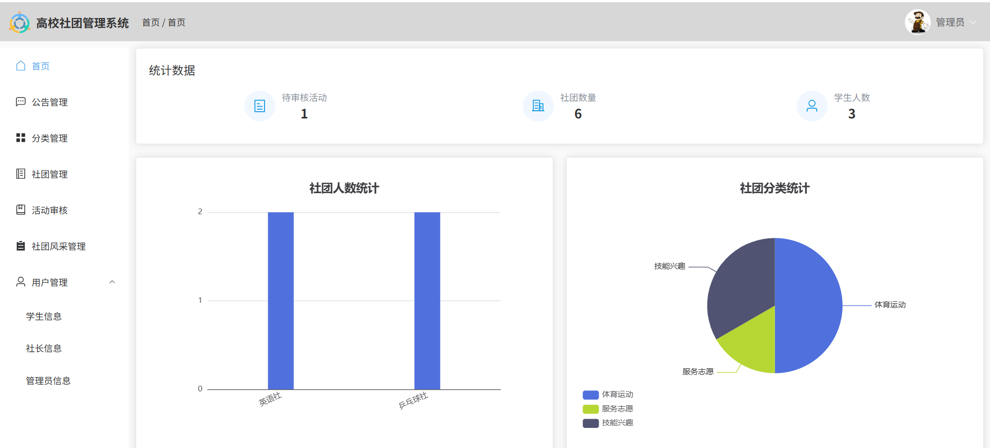Viewport: 990px width, 448px height.
Task: Click the 高校社团管理系统 title
Action: coord(82,23)
